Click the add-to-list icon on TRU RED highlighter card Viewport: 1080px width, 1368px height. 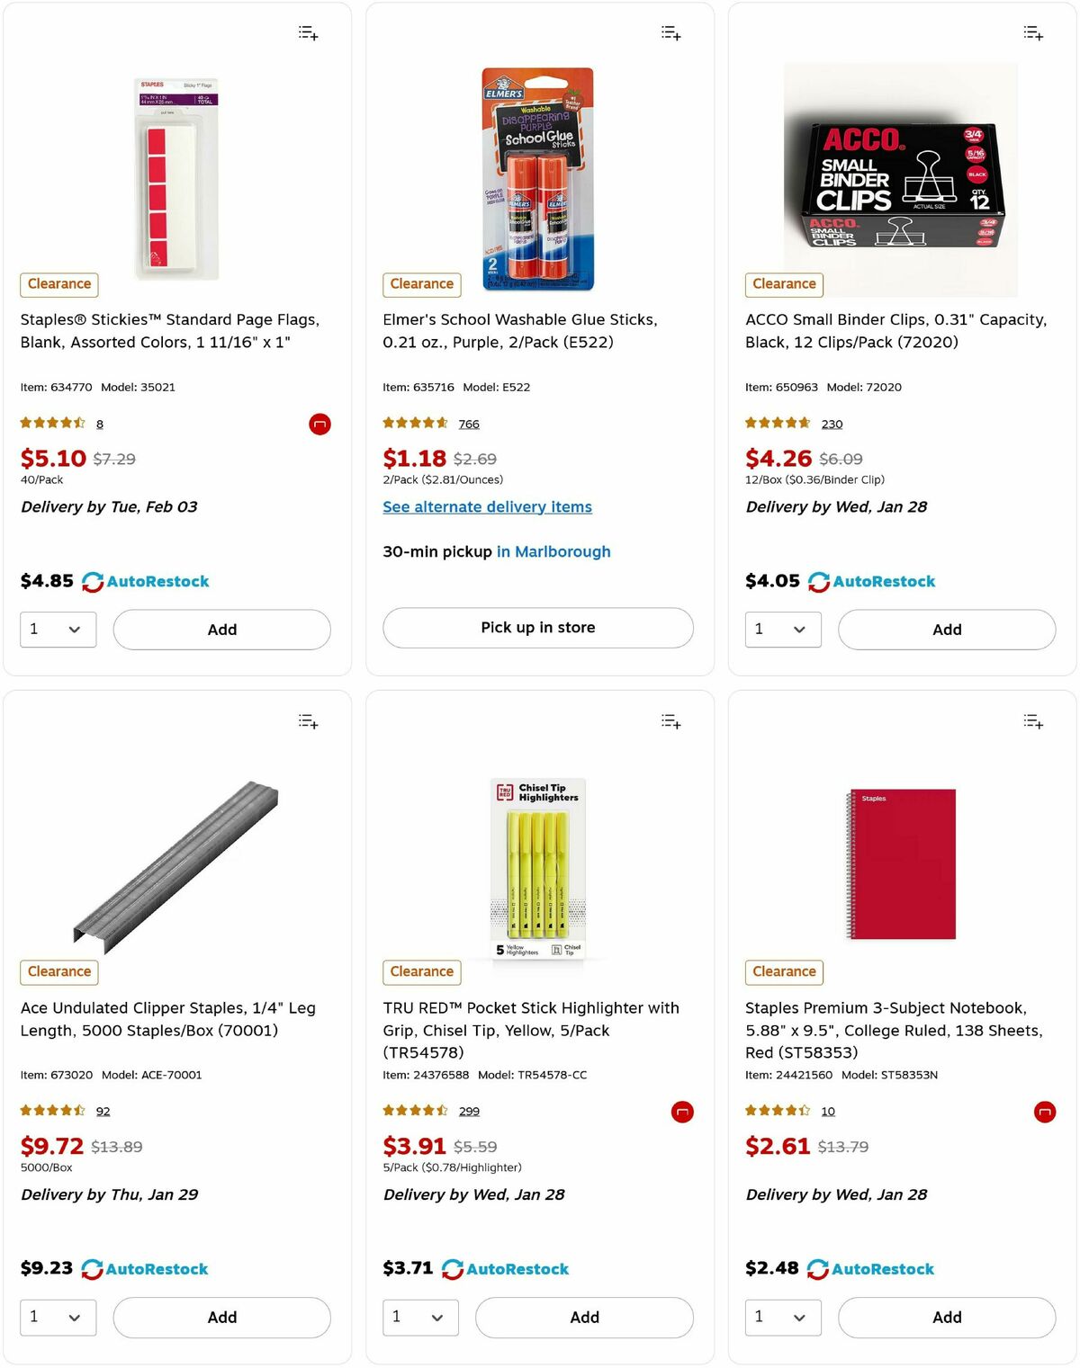(670, 720)
